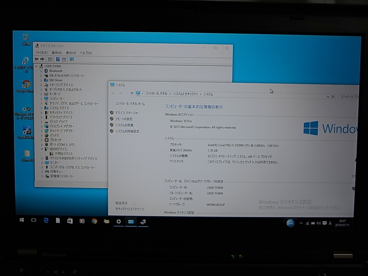368x276 pixels.
Task: Collapse the ほかのデバイス node
Action: [42, 149]
